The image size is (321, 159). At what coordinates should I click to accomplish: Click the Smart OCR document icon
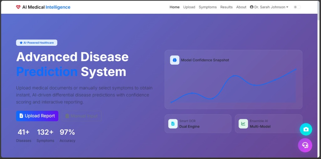[173, 124]
